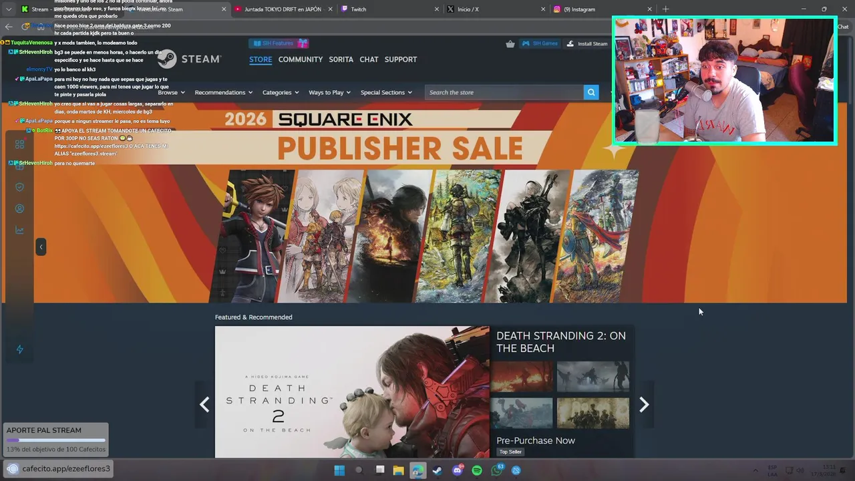This screenshot has height=481, width=855.
Task: Open the COMMUNITY menu item
Action: tap(301, 59)
